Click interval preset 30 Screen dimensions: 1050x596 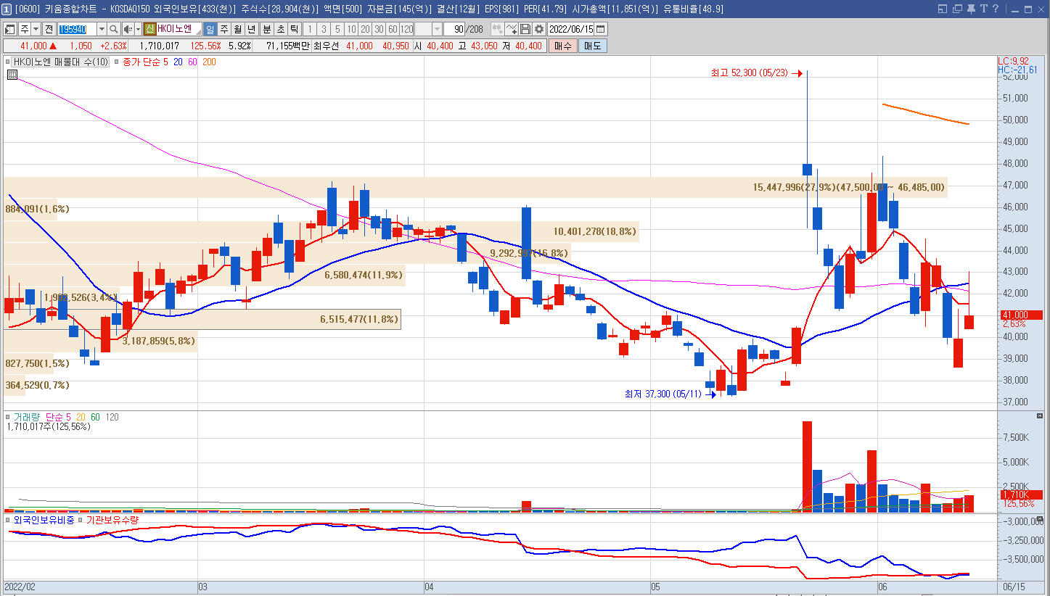pos(379,29)
